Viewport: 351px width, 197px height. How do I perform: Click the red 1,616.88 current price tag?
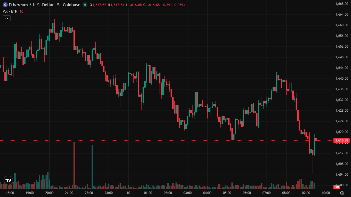click(x=341, y=140)
